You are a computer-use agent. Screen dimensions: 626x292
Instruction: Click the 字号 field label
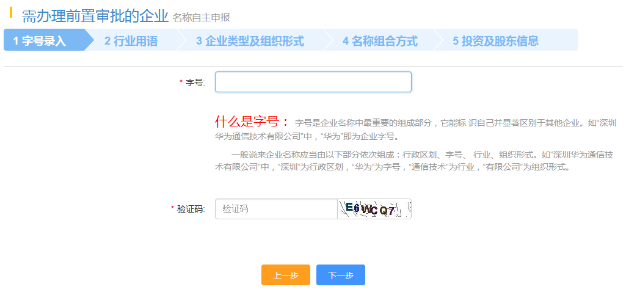195,82
